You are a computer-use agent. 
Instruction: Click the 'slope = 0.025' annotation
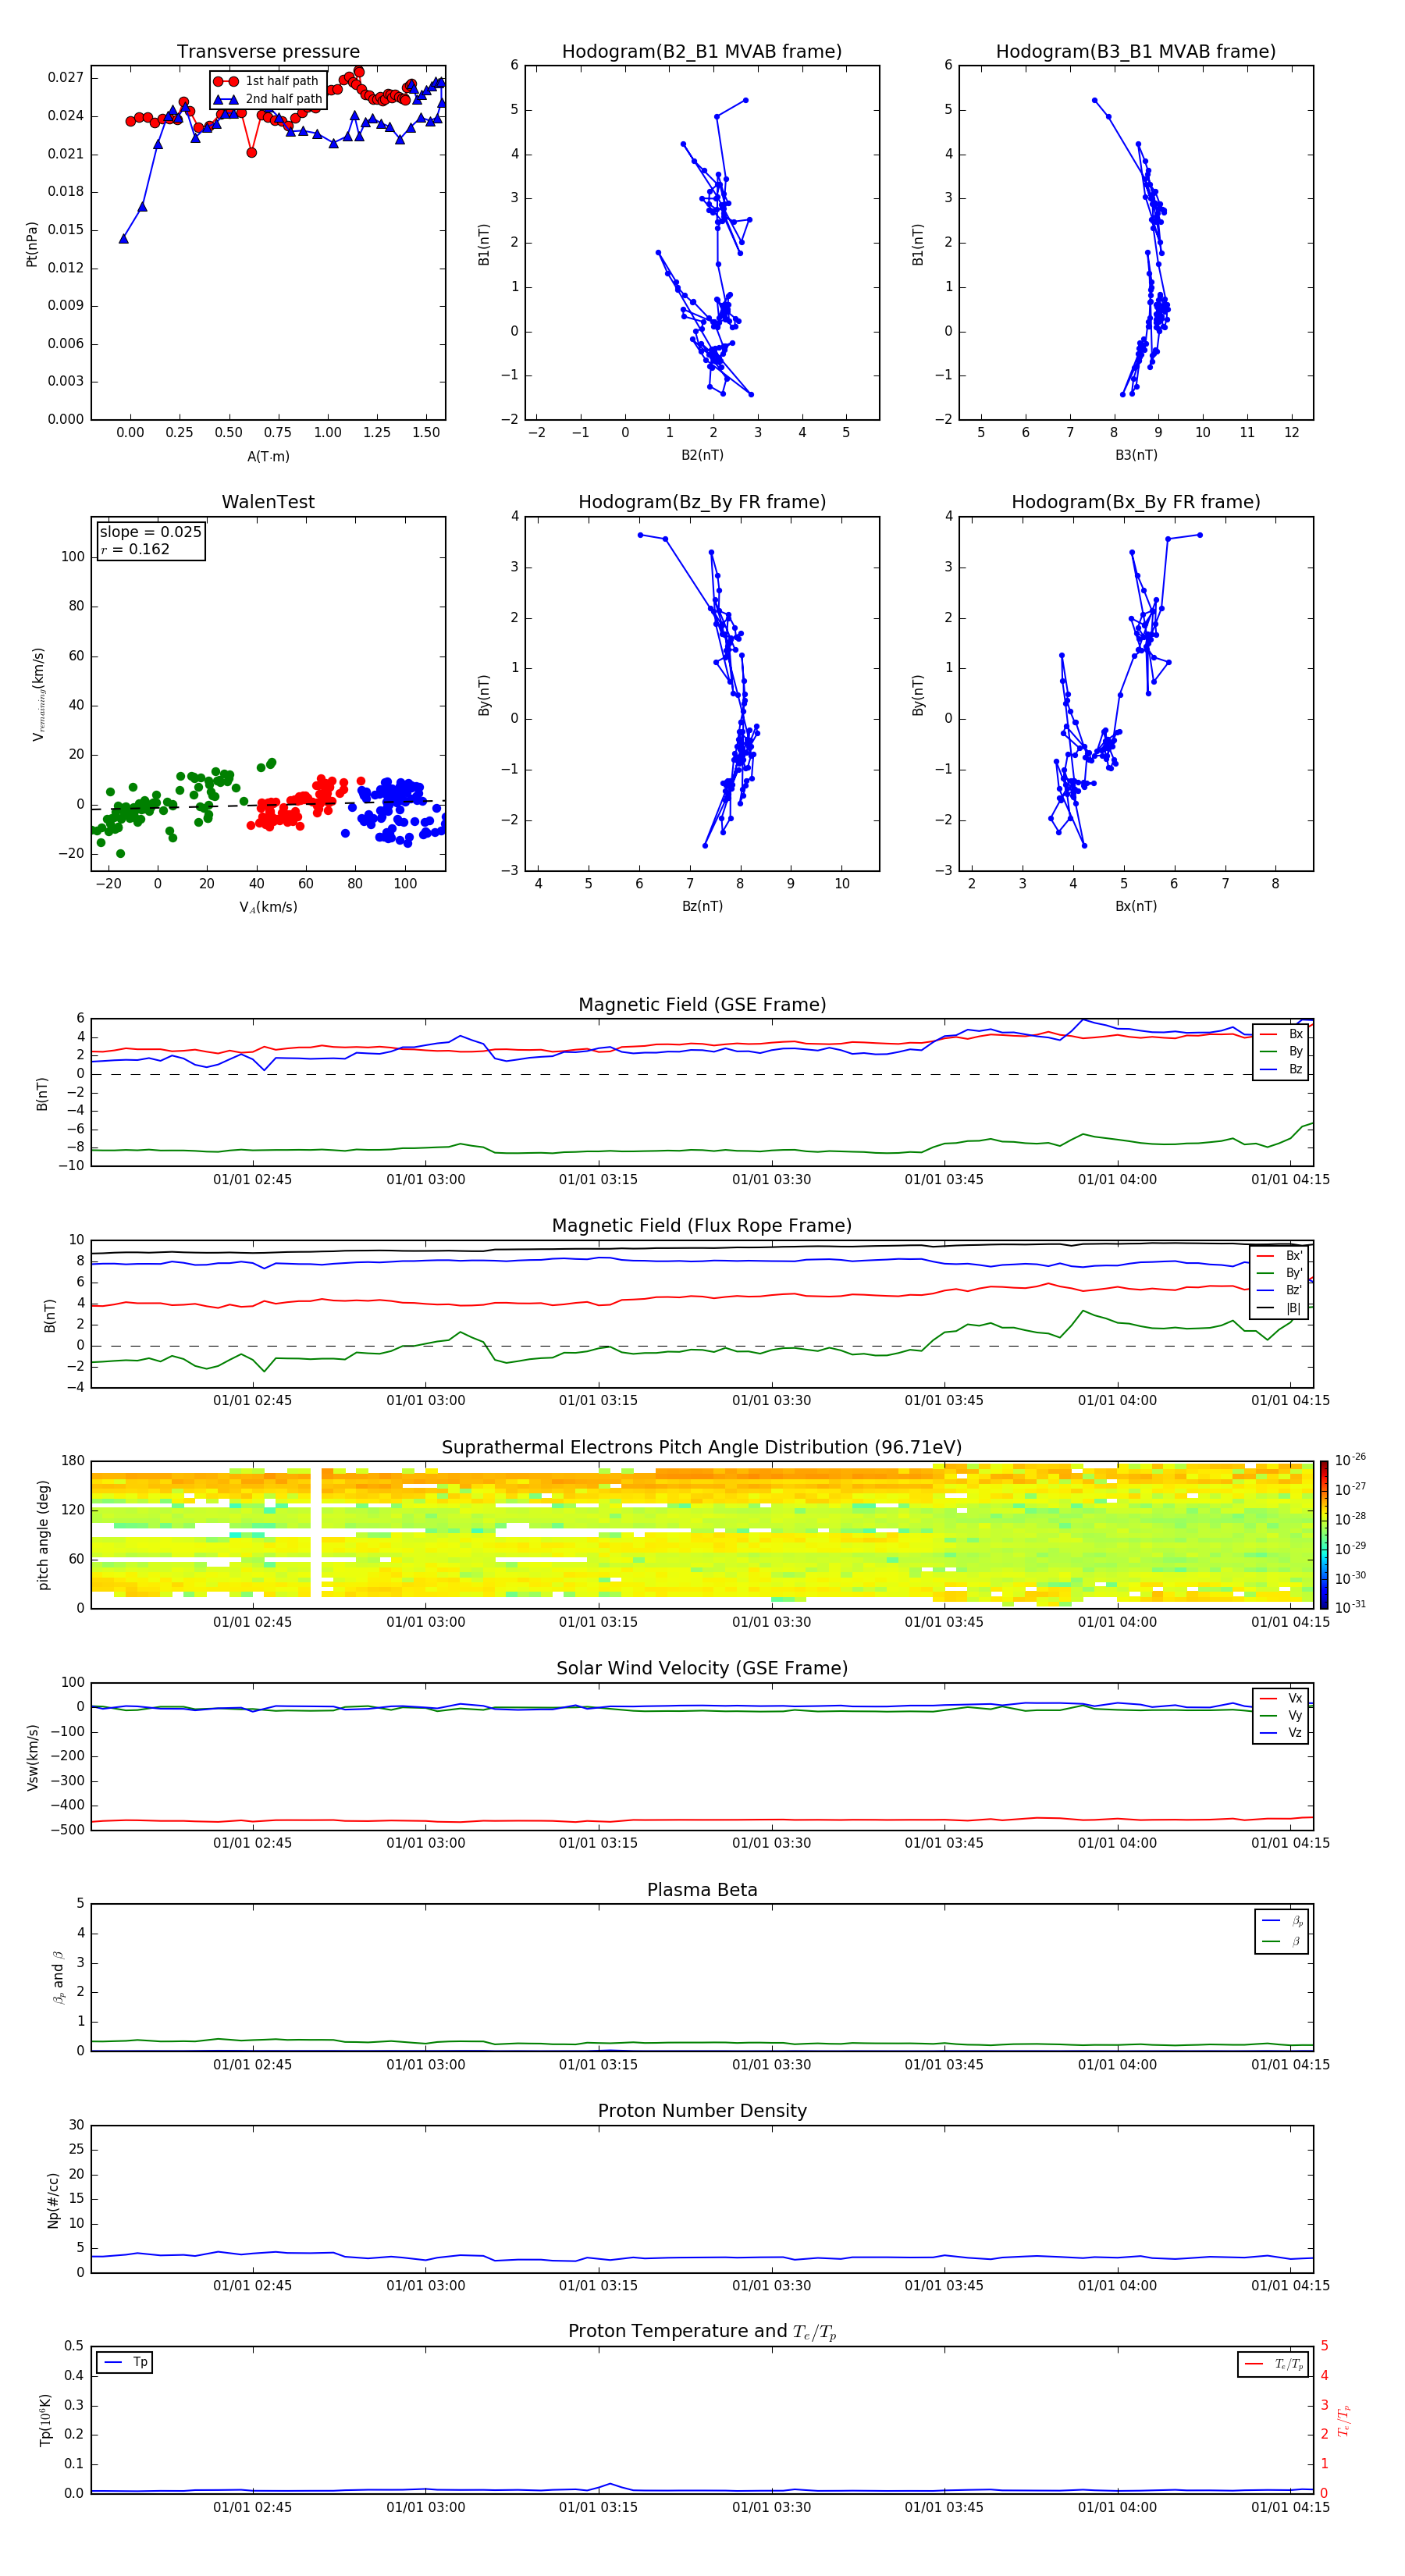[x=151, y=532]
